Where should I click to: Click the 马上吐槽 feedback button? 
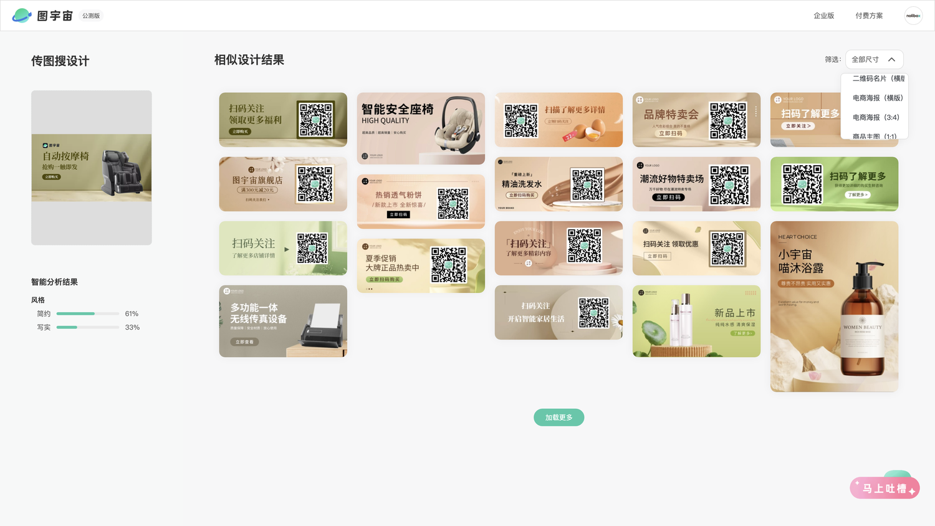(885, 488)
